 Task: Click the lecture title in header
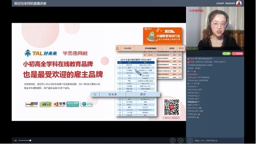coord(30,3)
